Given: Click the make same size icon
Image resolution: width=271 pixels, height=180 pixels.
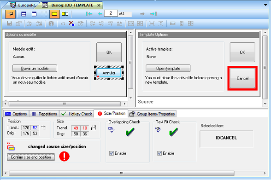Looking at the screenshot, I should click(191, 23).
